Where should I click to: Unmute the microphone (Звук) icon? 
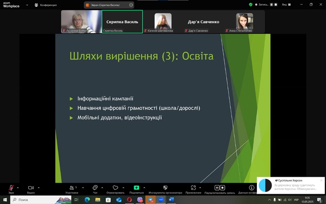(x=11, y=188)
